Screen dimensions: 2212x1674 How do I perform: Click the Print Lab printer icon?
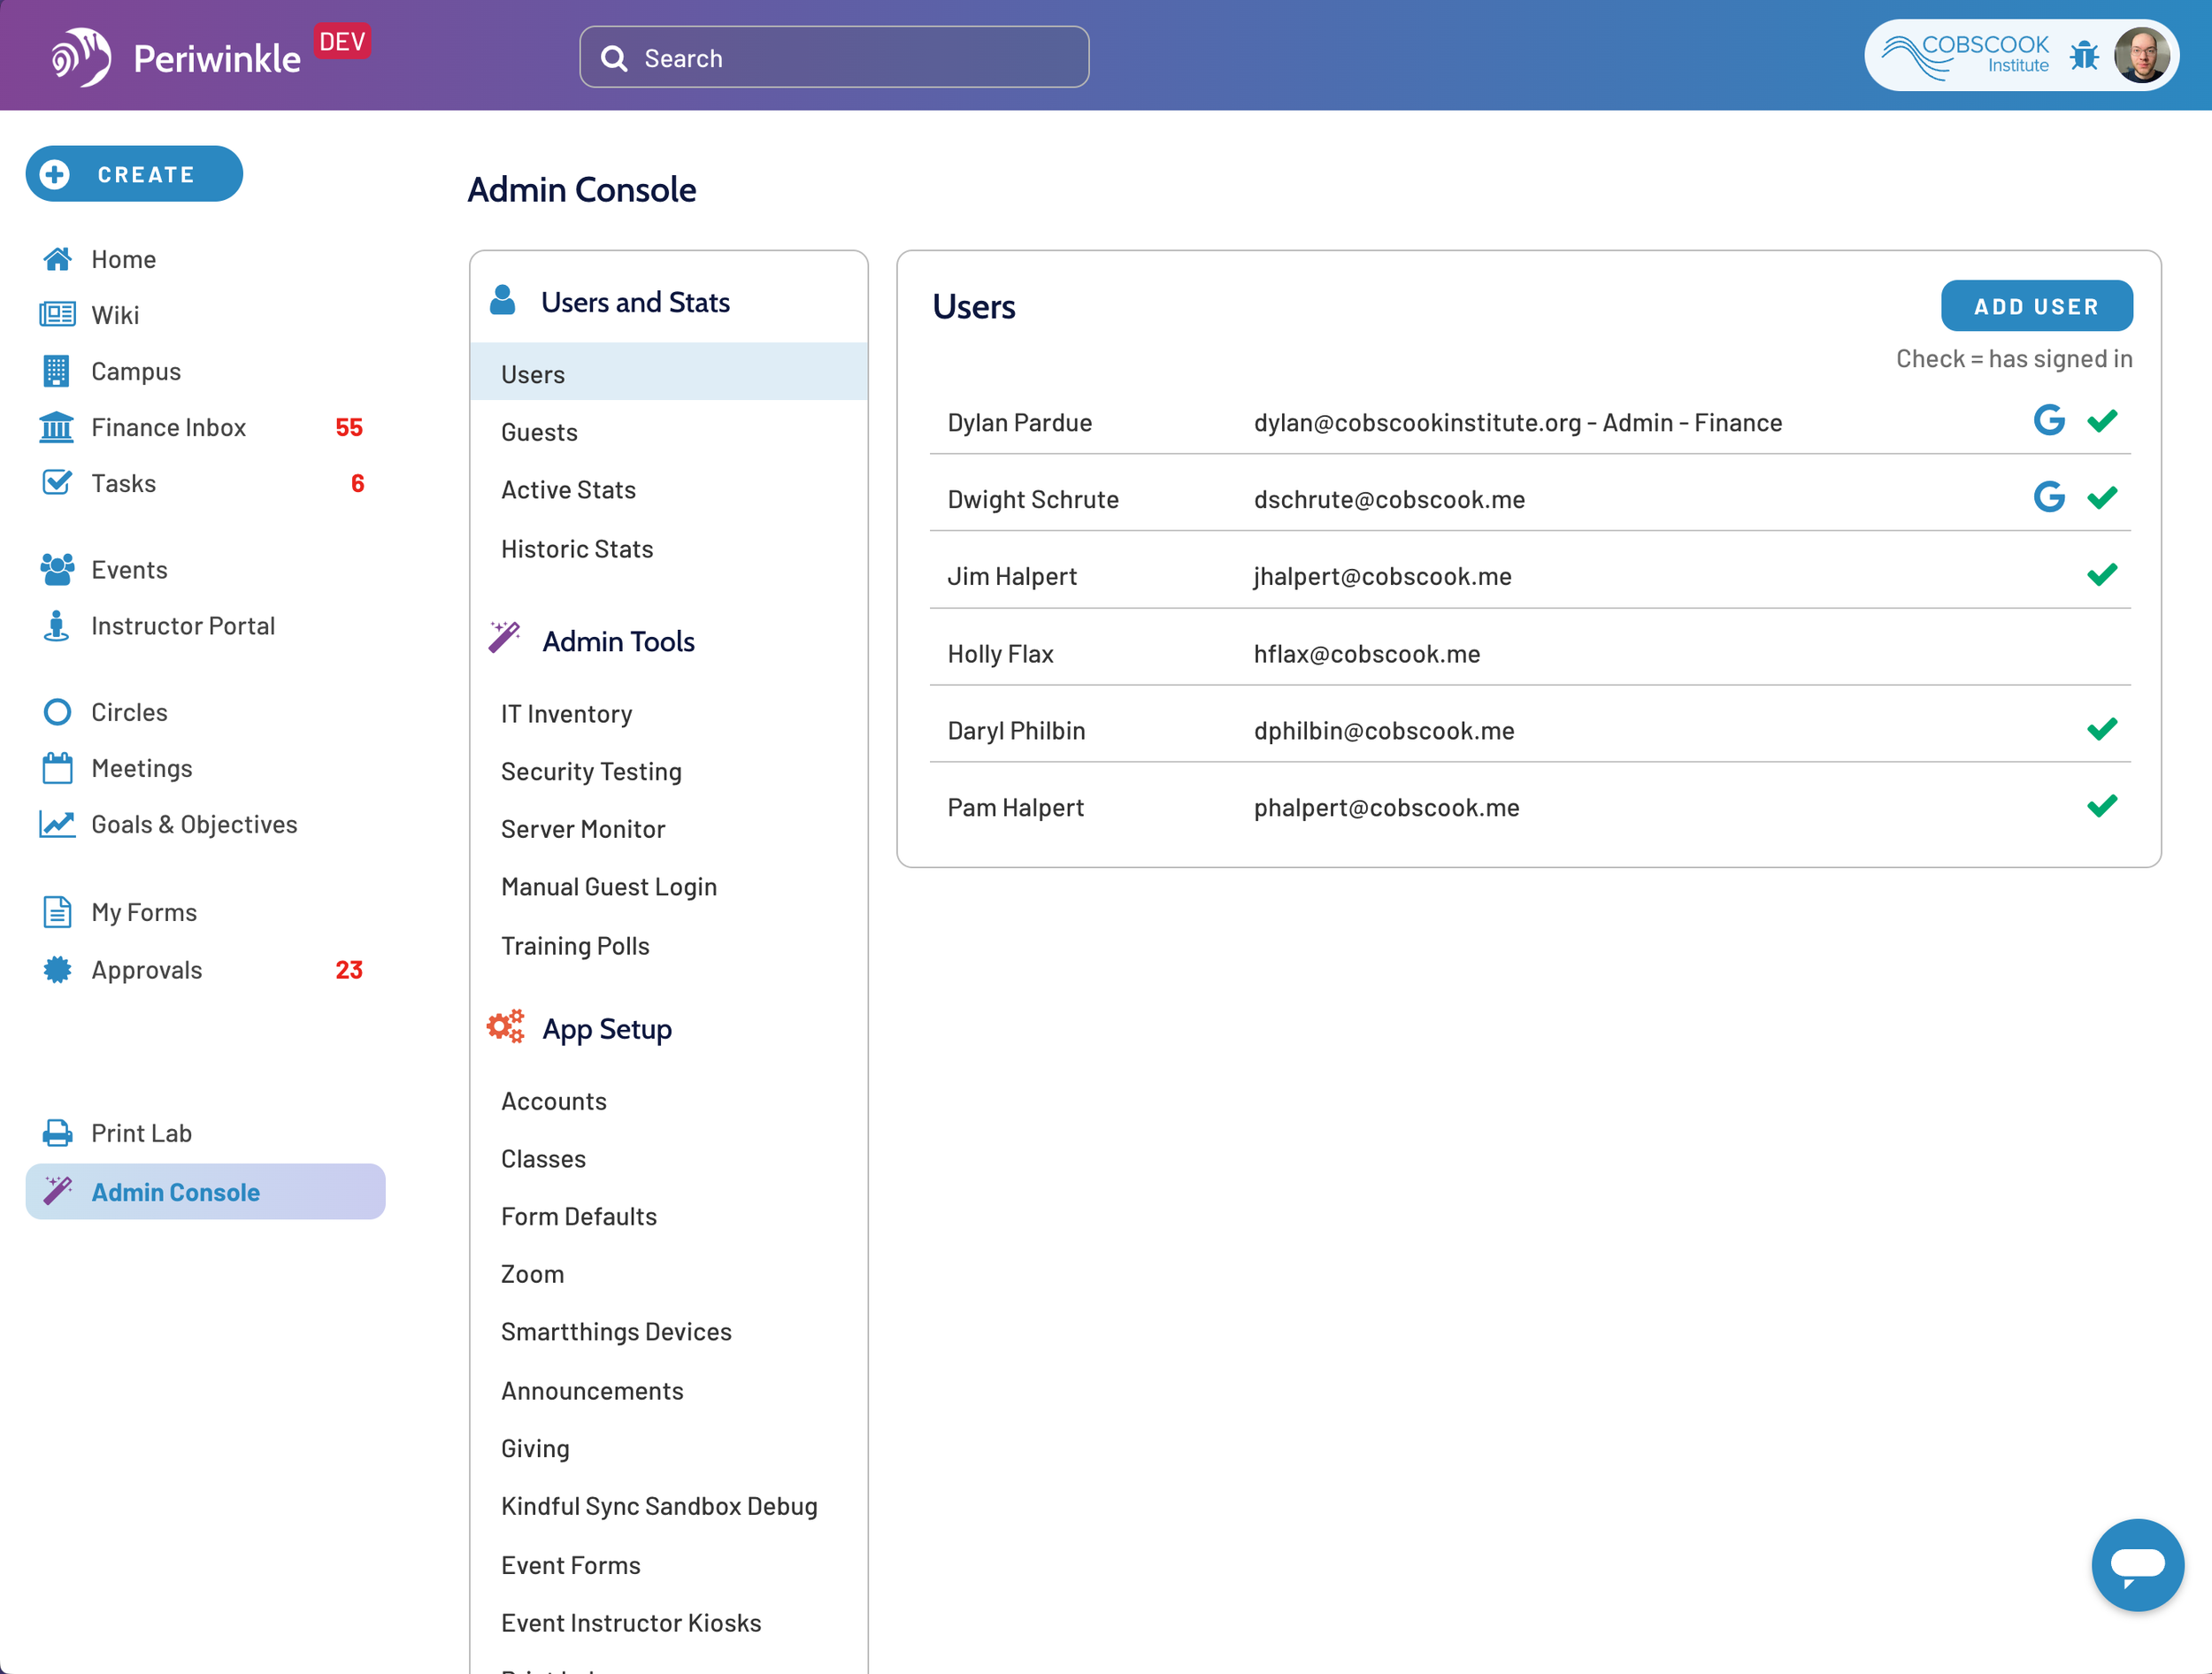point(57,1133)
